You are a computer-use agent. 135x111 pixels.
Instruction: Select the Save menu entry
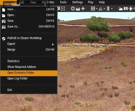[x=29, y=21]
